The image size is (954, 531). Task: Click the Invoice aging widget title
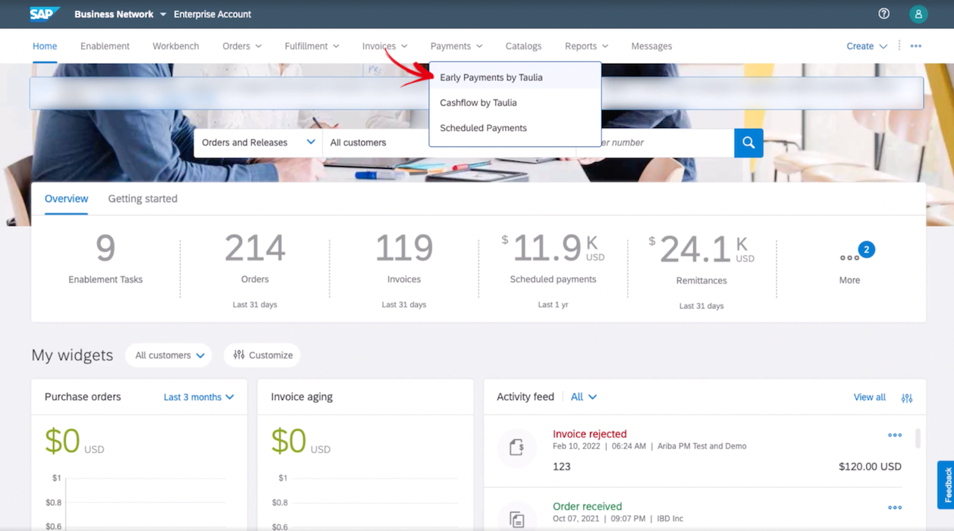(302, 397)
